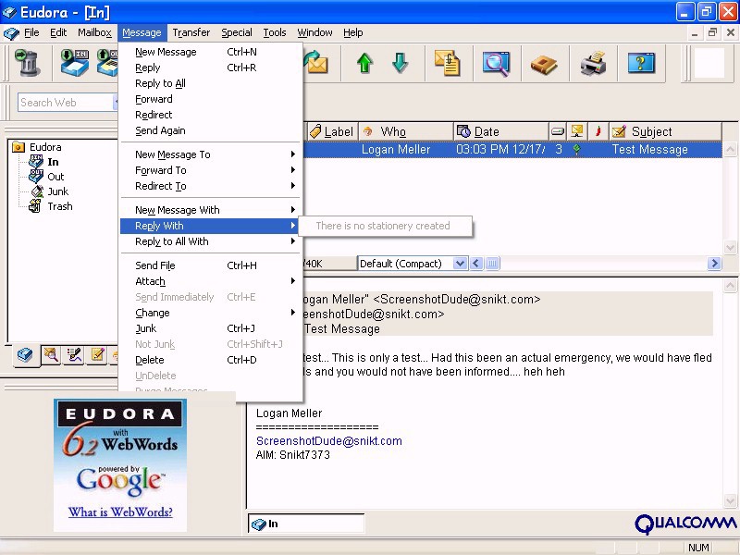Open the Window menu
Screen dimensions: 740x555
click(x=314, y=32)
